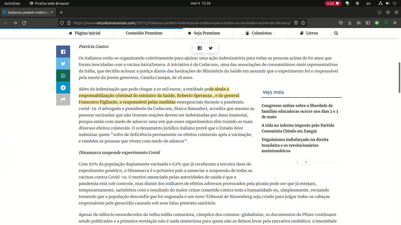Open the wired network indicator
The width and height of the screenshot is (401, 225).
click(380, 3)
